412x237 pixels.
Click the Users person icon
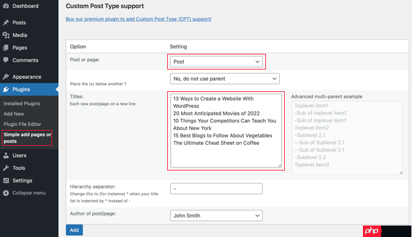pyautogui.click(x=6, y=155)
